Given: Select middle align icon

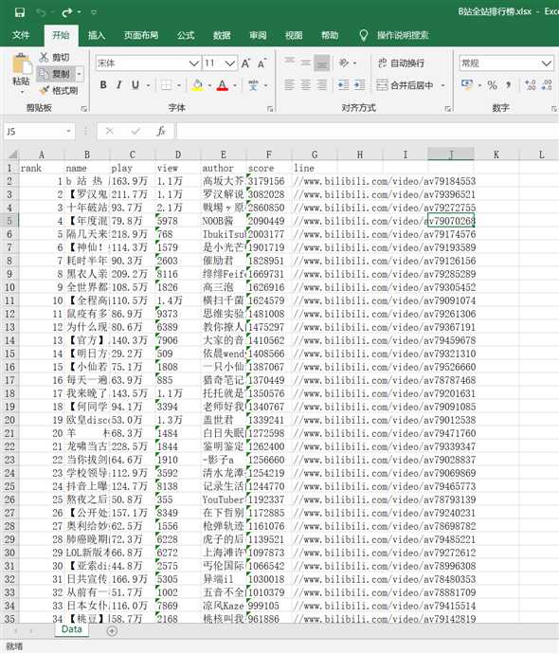Looking at the screenshot, I should click(x=305, y=63).
